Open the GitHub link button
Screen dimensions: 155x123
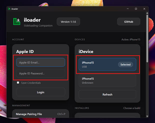point(129,22)
